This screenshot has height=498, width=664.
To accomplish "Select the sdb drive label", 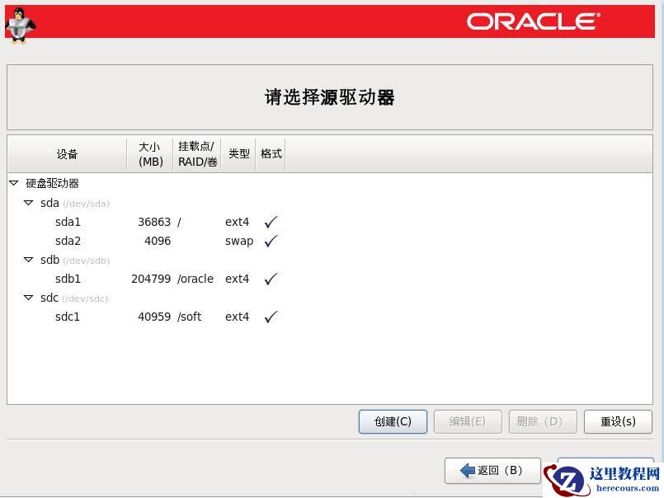I will (x=49, y=260).
